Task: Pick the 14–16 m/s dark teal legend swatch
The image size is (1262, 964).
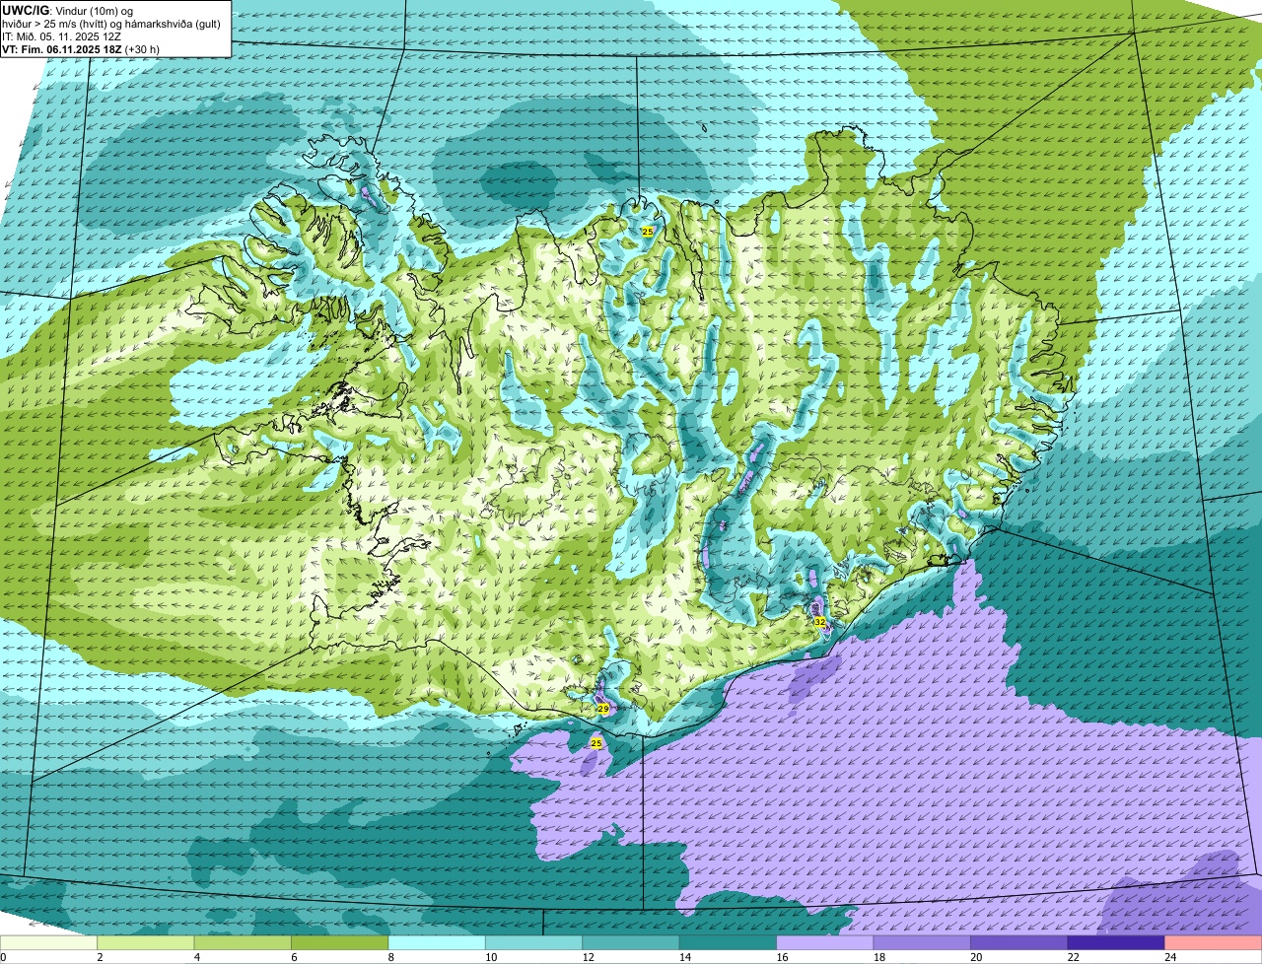Action: pos(729,942)
